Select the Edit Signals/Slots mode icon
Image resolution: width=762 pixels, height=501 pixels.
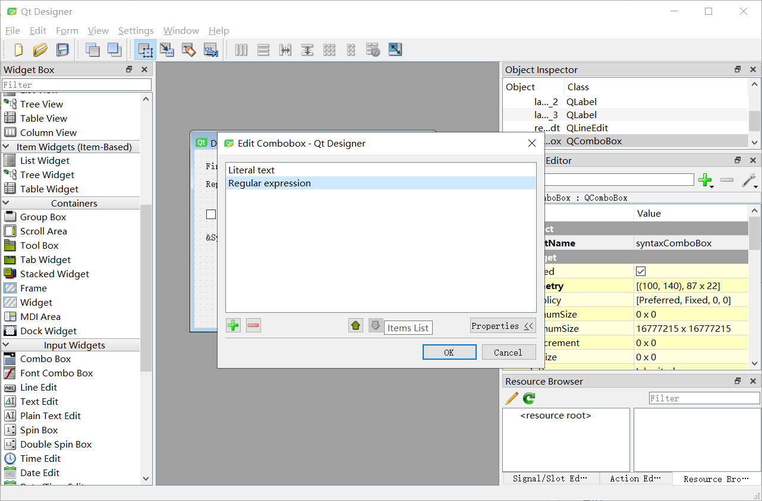167,50
